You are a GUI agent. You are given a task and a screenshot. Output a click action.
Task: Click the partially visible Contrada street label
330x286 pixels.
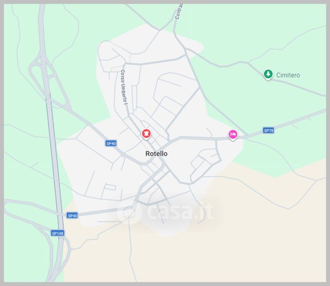click(x=179, y=11)
